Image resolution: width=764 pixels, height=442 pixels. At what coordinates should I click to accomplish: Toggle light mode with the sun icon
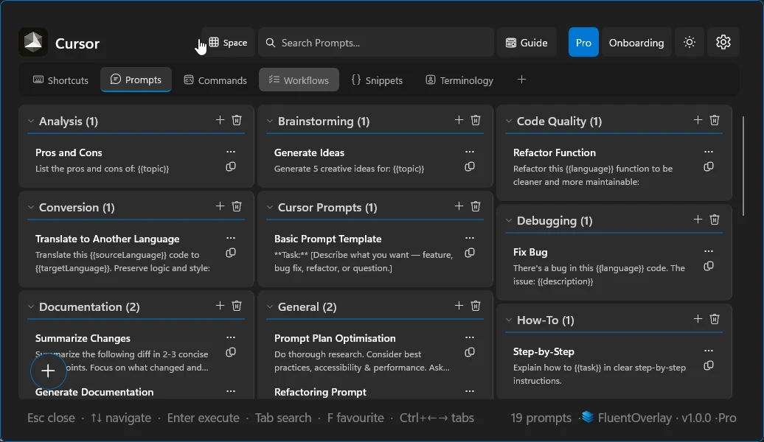[689, 42]
